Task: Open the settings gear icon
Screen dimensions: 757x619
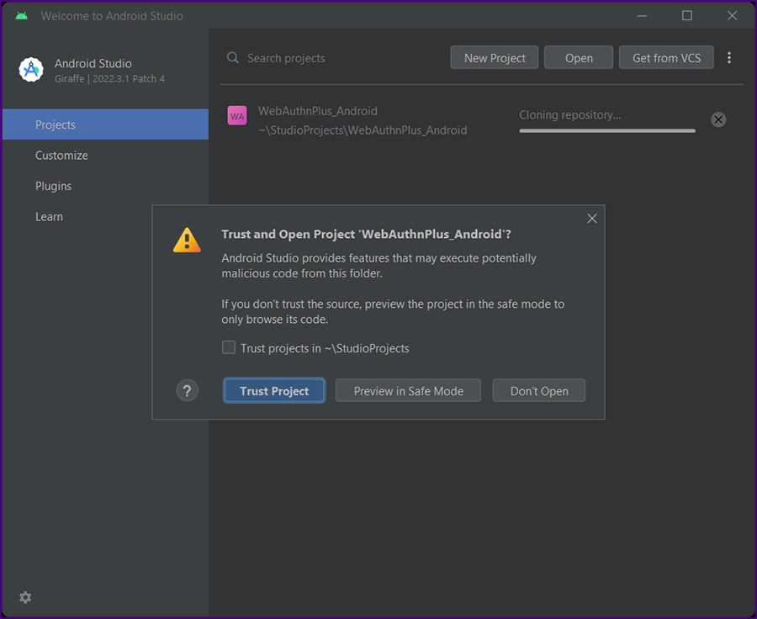Action: coord(25,597)
